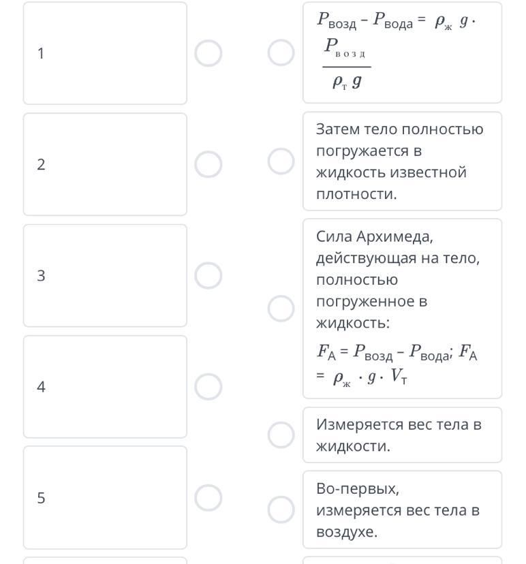The width and height of the screenshot is (526, 564).
Task: Select the radio button beside number 5
Action: pyautogui.click(x=208, y=498)
